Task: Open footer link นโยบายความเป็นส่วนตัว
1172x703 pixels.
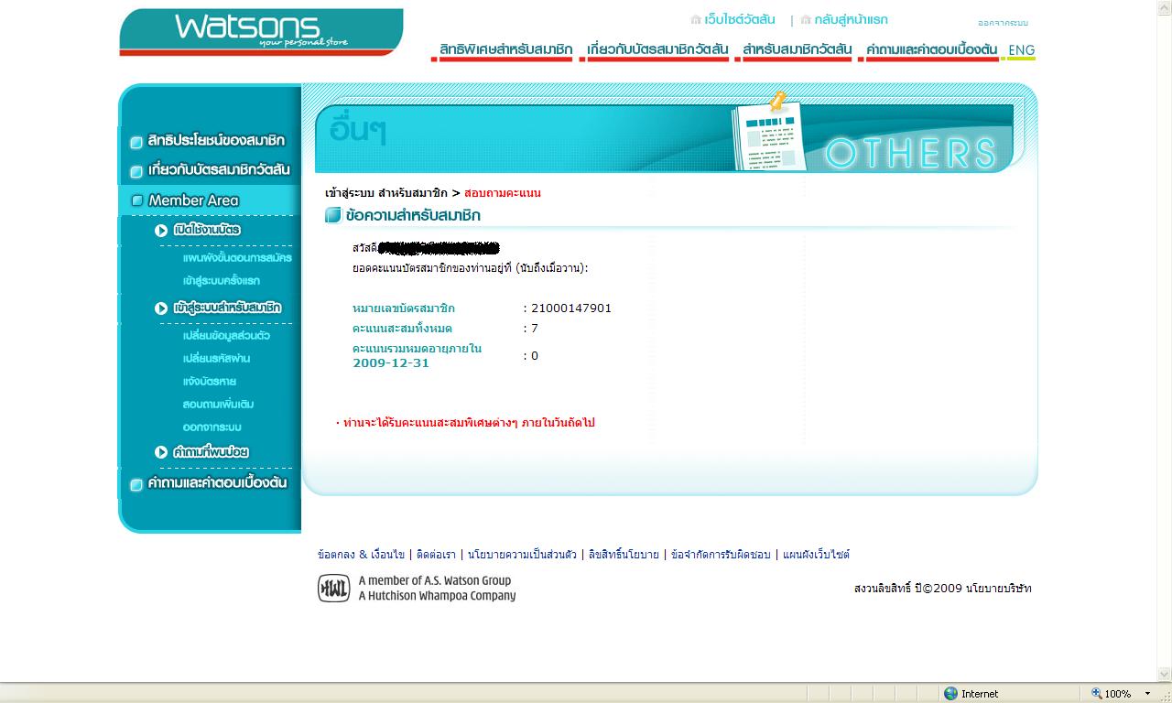Action: pos(522,555)
